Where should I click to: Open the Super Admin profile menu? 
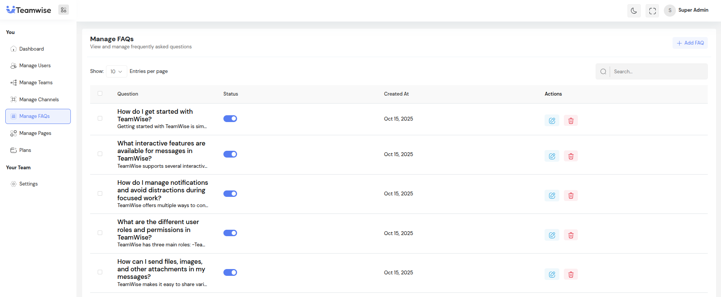click(x=686, y=10)
